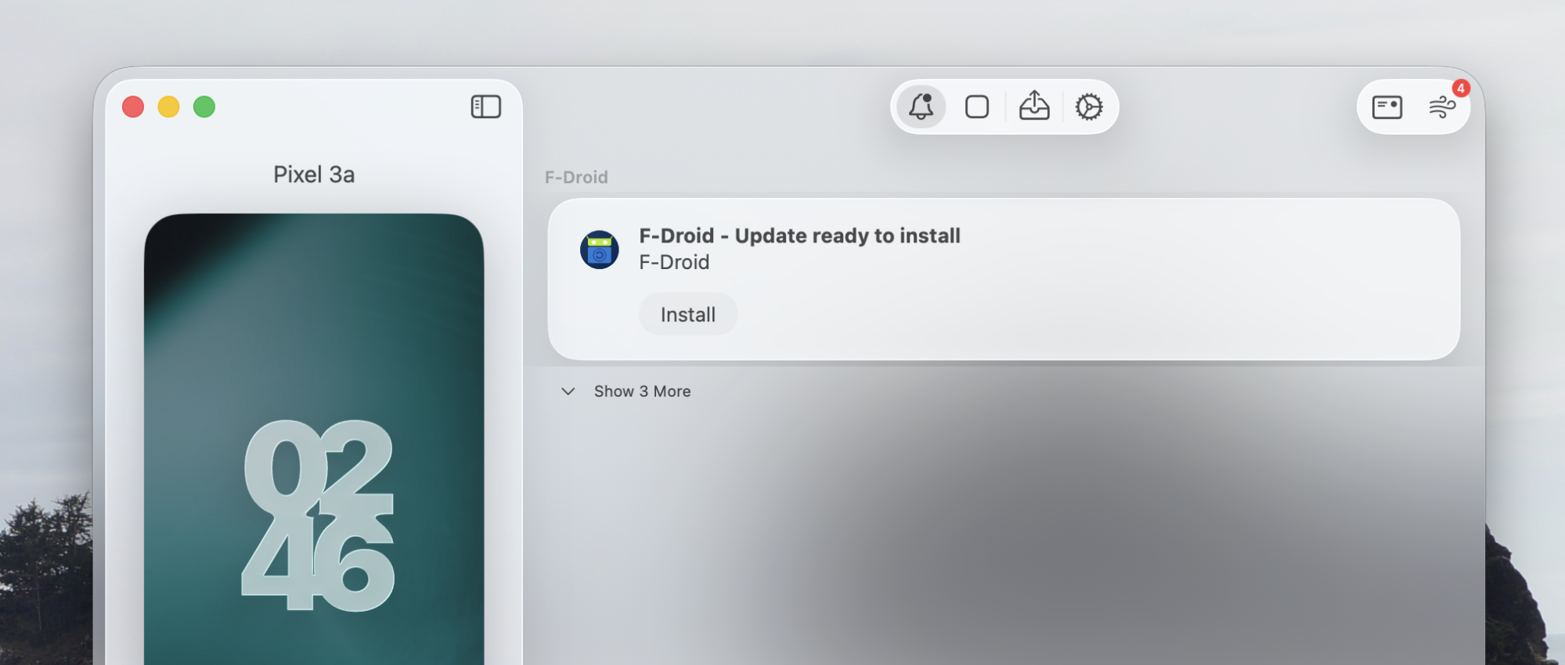
Task: Open the file transfer tray icon
Action: click(x=1034, y=106)
